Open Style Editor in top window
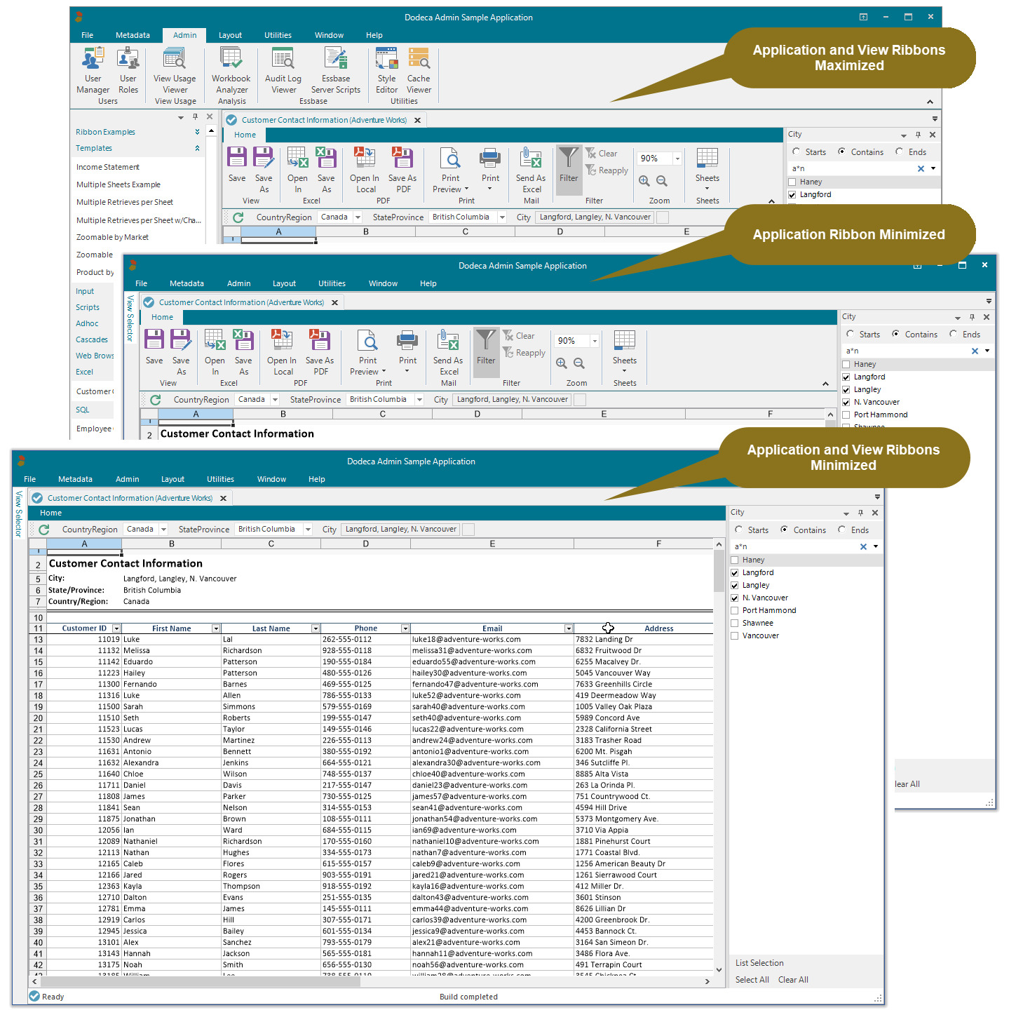The image size is (1016, 1017). pos(386,70)
